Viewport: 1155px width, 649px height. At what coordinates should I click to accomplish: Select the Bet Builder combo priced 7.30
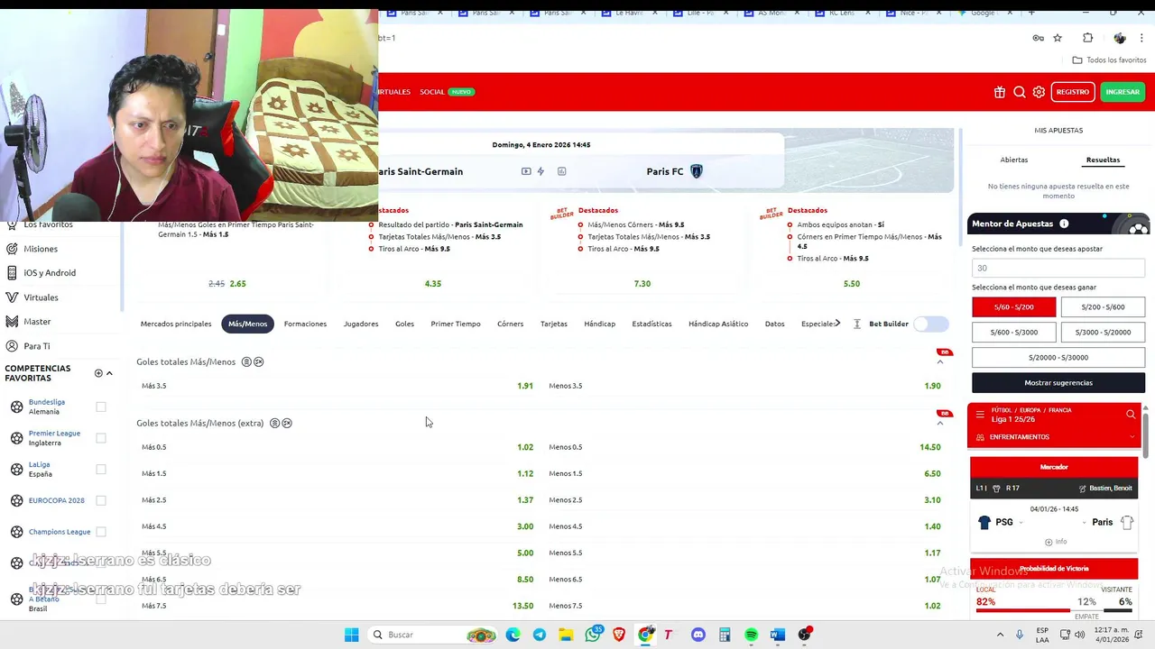point(642,284)
